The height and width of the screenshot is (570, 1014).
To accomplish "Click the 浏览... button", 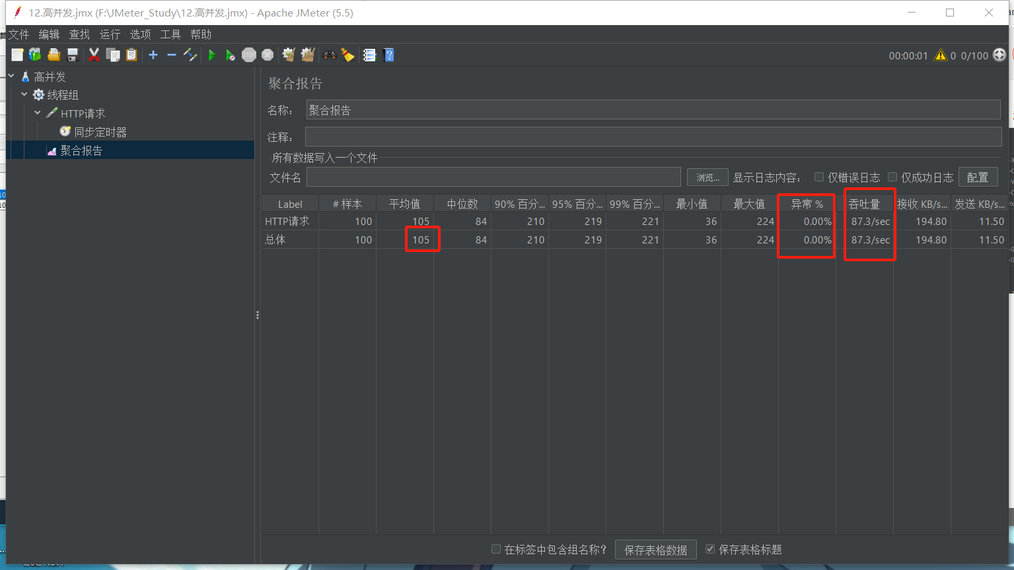I will 707,177.
